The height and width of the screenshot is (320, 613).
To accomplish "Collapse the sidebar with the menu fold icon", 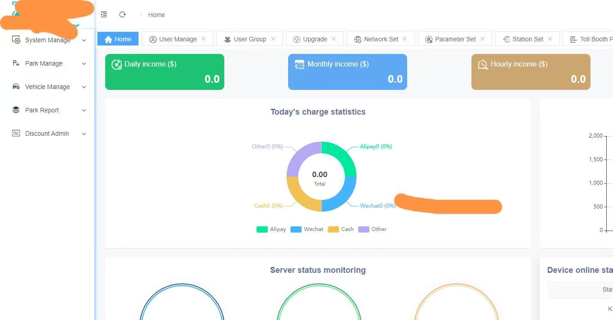I will pyautogui.click(x=104, y=14).
